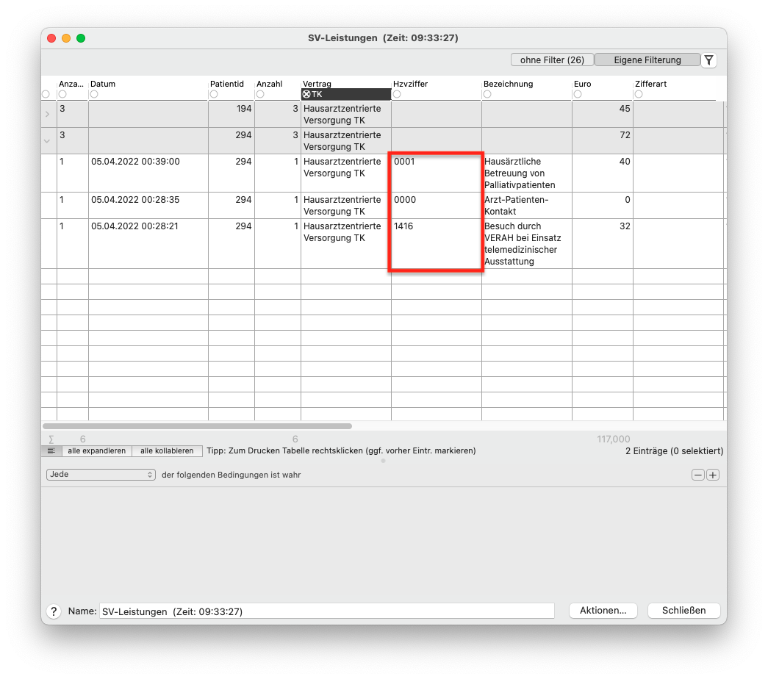Toggle the Hzvziffer column filter circle

pyautogui.click(x=397, y=94)
